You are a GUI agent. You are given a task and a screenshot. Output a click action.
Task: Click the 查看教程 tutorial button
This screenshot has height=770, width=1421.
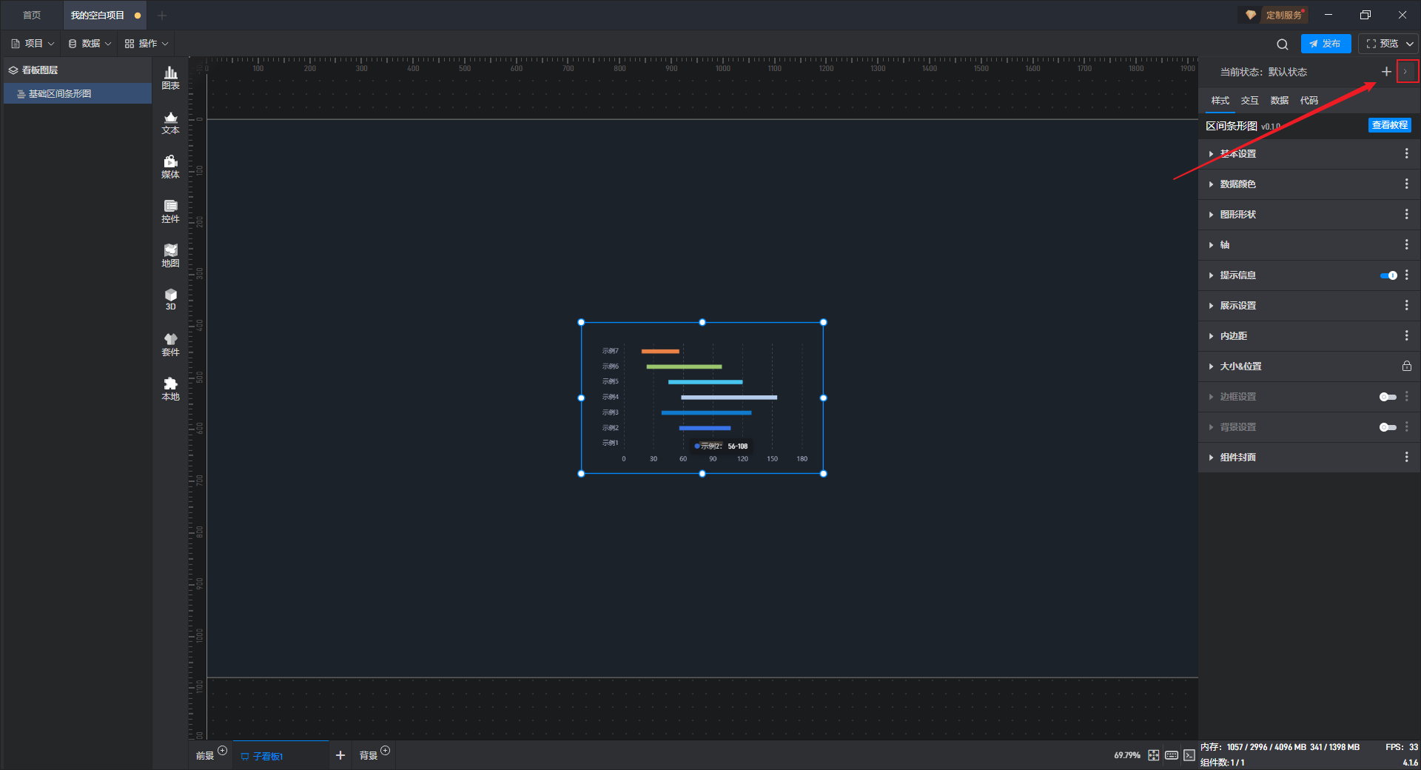coord(1389,125)
